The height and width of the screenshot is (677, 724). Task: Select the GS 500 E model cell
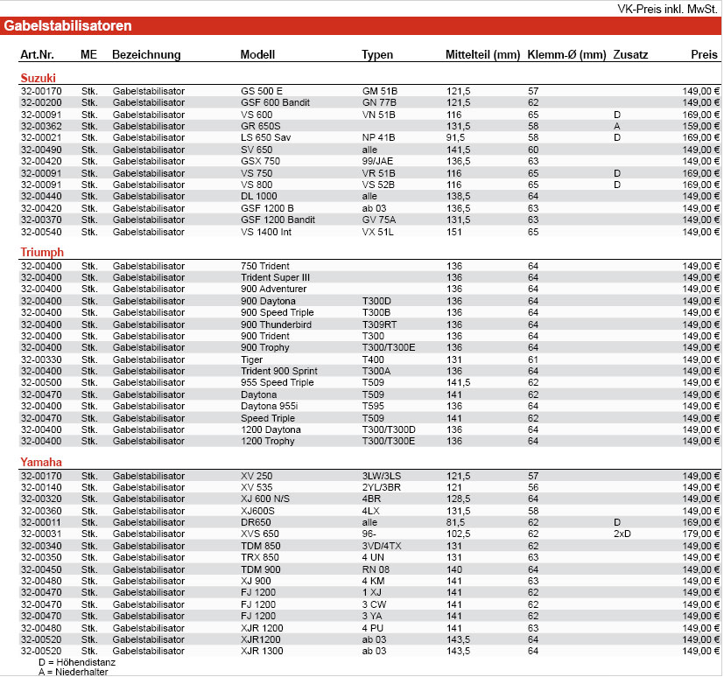(x=262, y=91)
